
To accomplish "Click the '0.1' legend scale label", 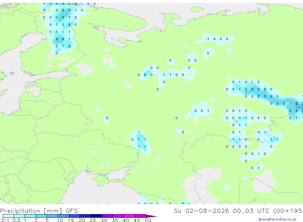I will point(5,220).
